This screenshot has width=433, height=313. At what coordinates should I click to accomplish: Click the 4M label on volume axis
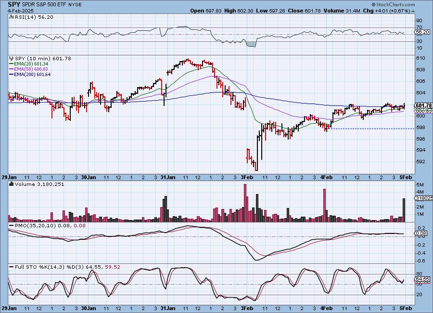pos(420,192)
